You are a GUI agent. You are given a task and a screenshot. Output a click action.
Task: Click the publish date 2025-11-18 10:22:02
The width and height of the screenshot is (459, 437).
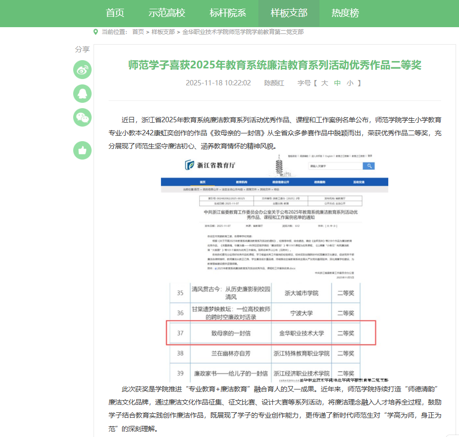[218, 83]
